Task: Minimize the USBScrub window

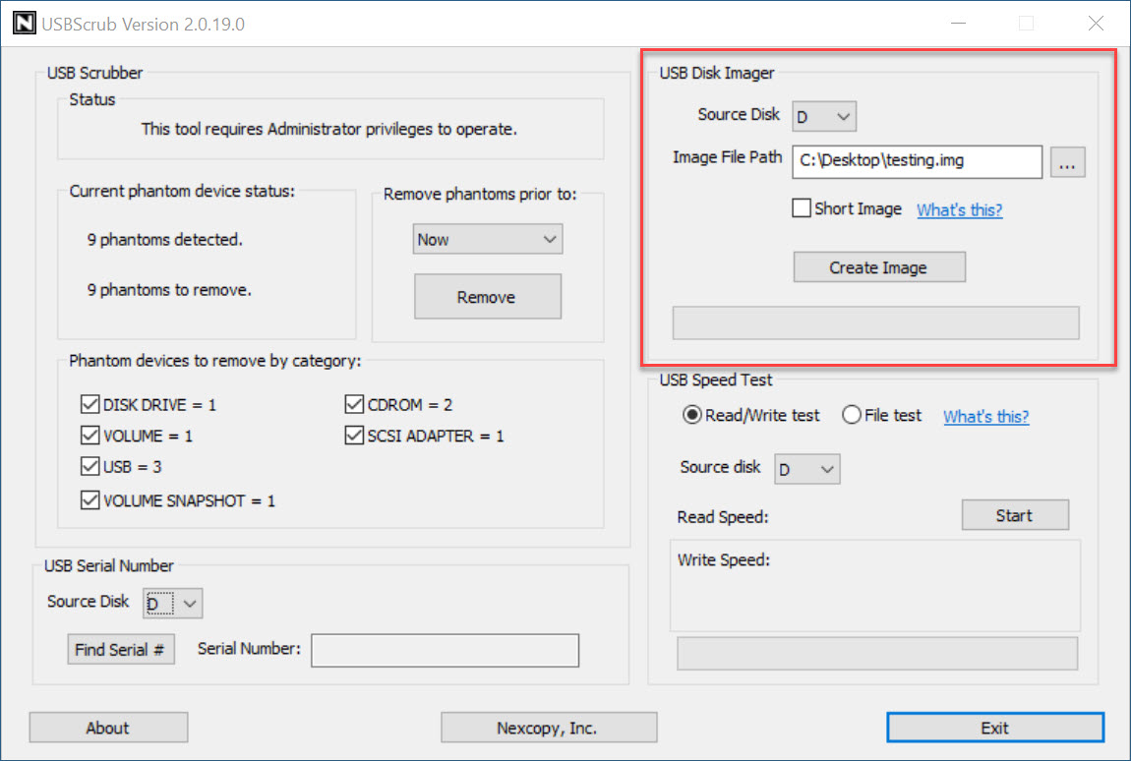Action: point(958,23)
